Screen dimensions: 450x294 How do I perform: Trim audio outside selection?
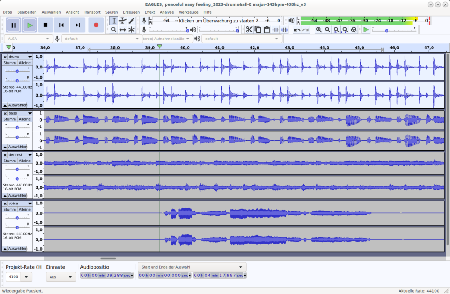pos(276,29)
